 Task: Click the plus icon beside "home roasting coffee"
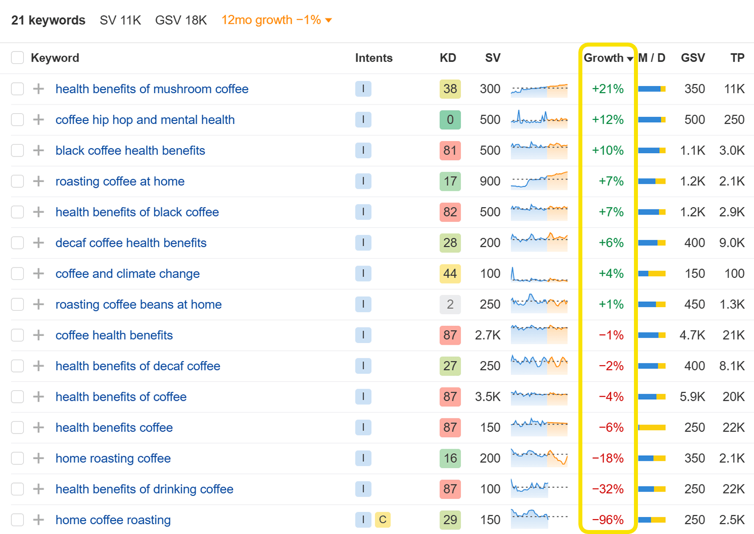click(38, 458)
